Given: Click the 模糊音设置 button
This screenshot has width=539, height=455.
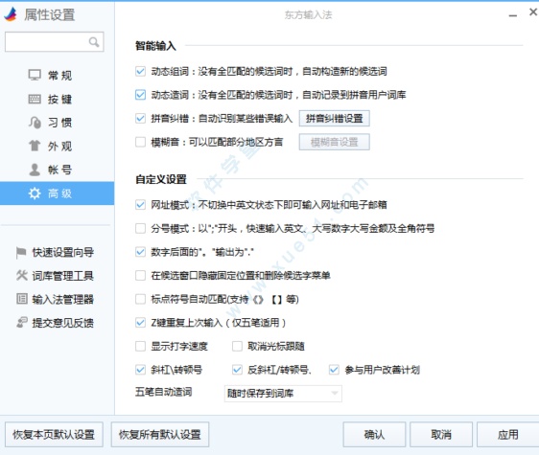Looking at the screenshot, I should (x=335, y=142).
